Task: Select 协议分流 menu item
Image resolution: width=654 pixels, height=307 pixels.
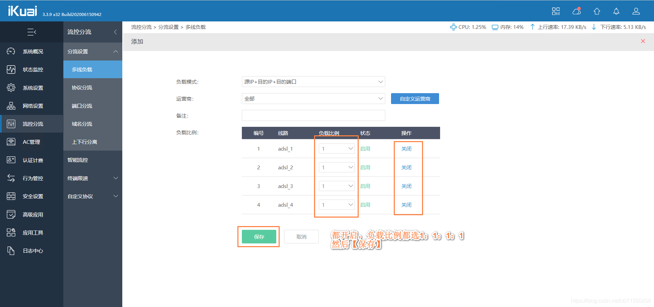Action: click(x=93, y=87)
